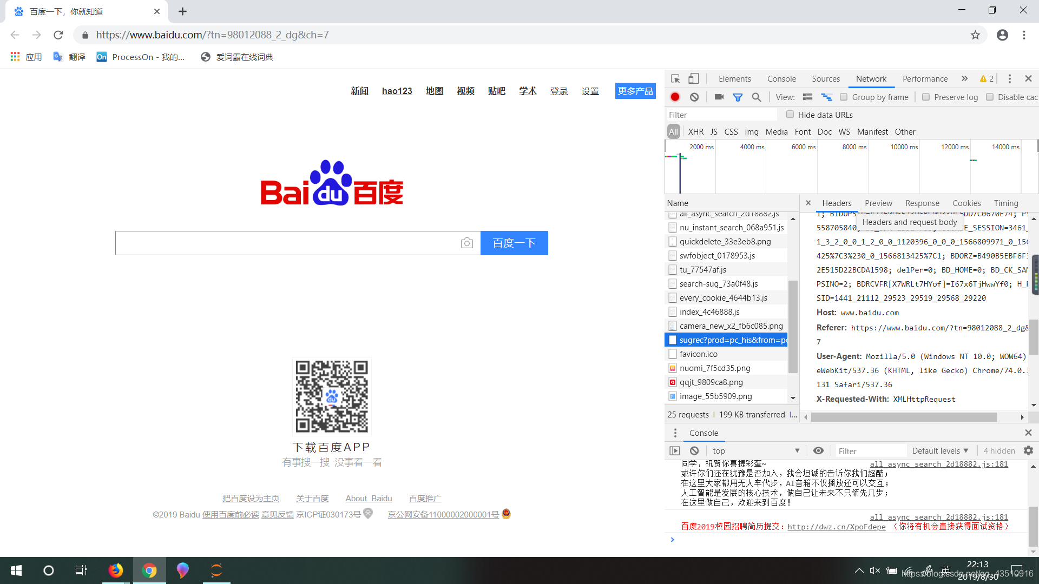Switch to large request rows view icon
1039x584 pixels.
[x=807, y=97]
